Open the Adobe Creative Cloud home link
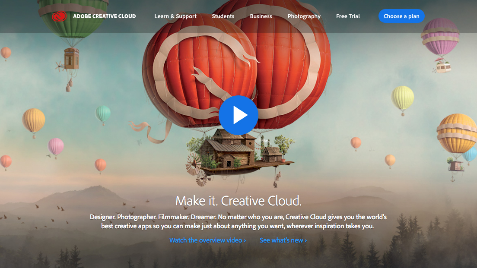This screenshot has height=268, width=477. (x=105, y=16)
